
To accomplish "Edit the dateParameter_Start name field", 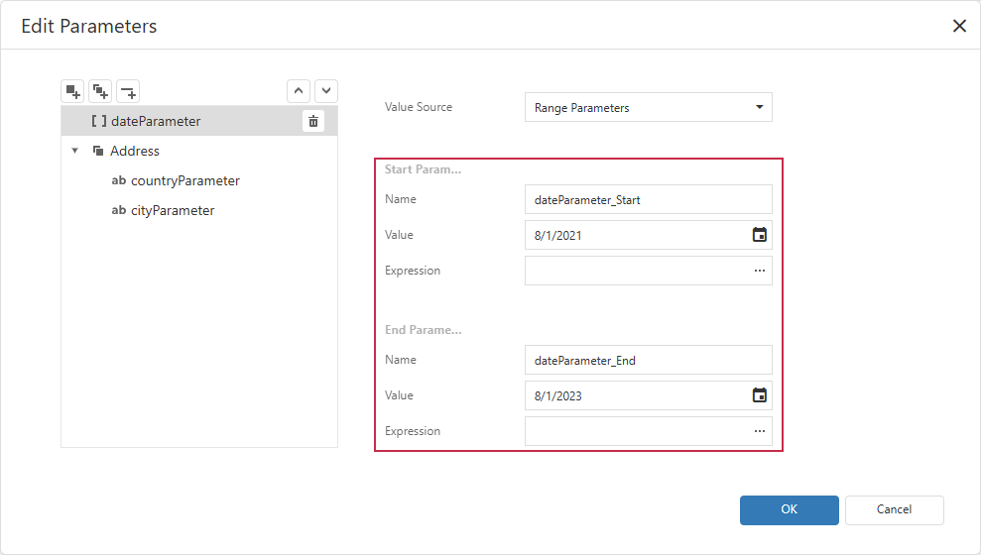I will click(648, 199).
